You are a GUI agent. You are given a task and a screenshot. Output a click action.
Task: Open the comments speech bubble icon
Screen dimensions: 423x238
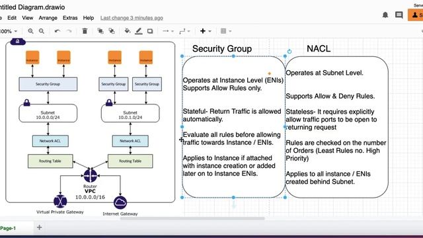(399, 15)
